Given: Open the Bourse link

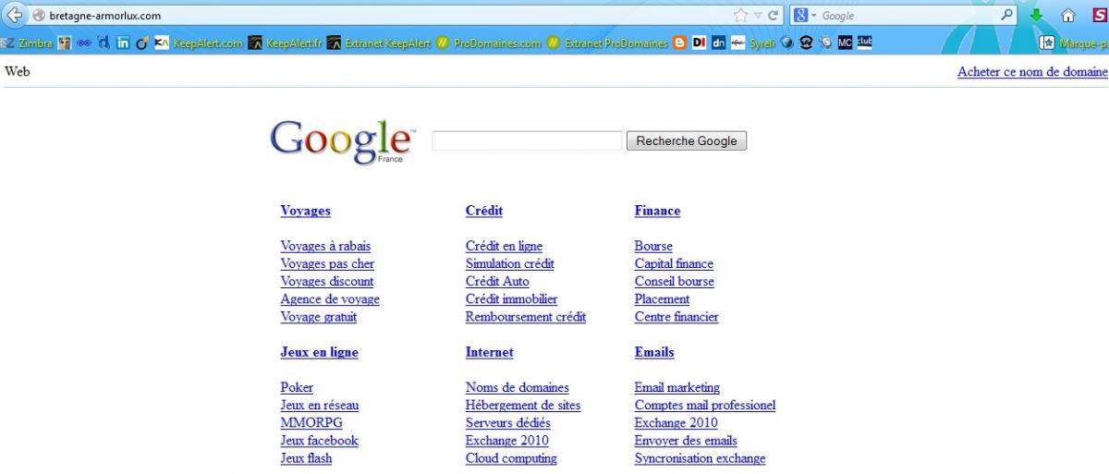Looking at the screenshot, I should [x=653, y=246].
